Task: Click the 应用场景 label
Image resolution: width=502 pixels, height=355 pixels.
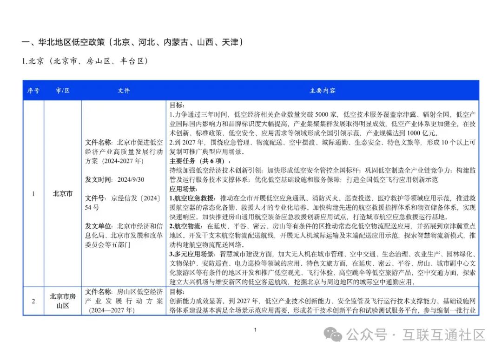Action: coord(184,189)
